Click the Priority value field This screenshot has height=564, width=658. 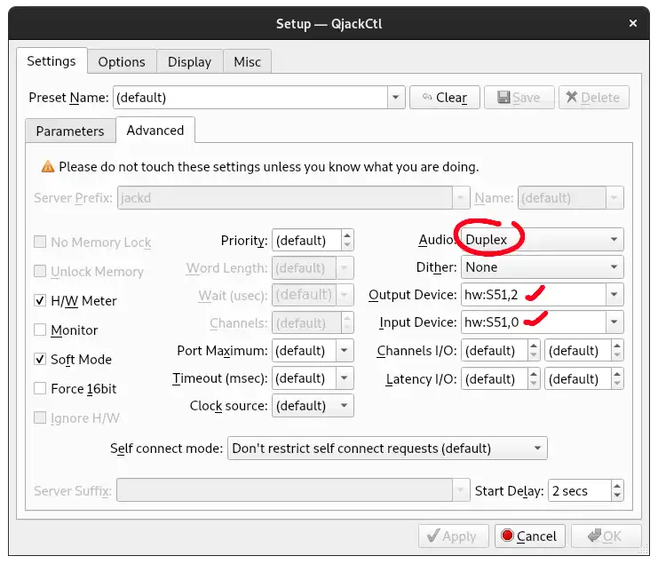[x=306, y=240]
